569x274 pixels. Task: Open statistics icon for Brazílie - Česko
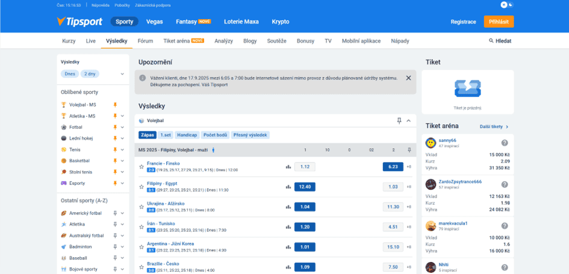[288, 267]
